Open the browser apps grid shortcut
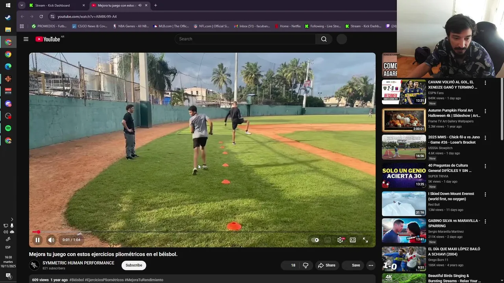504x283 pixels. click(22, 26)
